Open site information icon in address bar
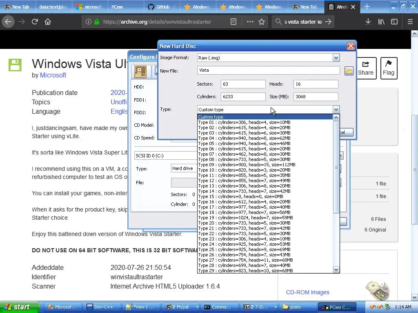This screenshot has width=418, height=313. (89, 22)
